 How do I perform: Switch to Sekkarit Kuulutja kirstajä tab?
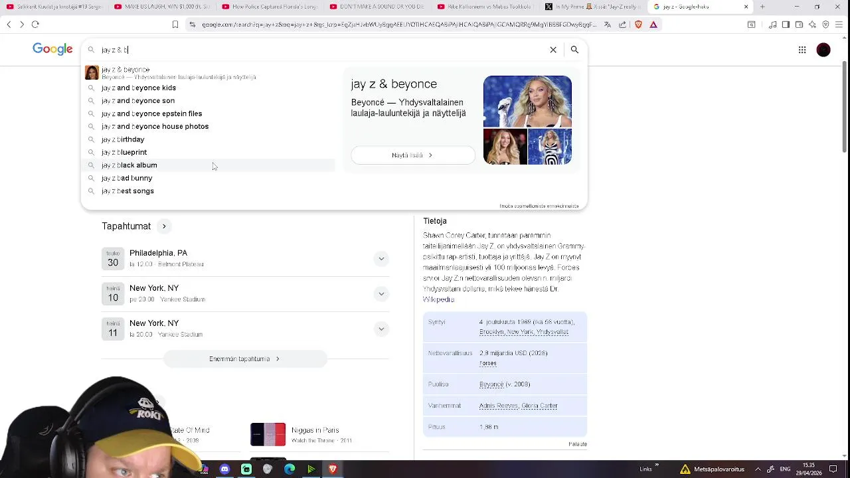click(54, 7)
